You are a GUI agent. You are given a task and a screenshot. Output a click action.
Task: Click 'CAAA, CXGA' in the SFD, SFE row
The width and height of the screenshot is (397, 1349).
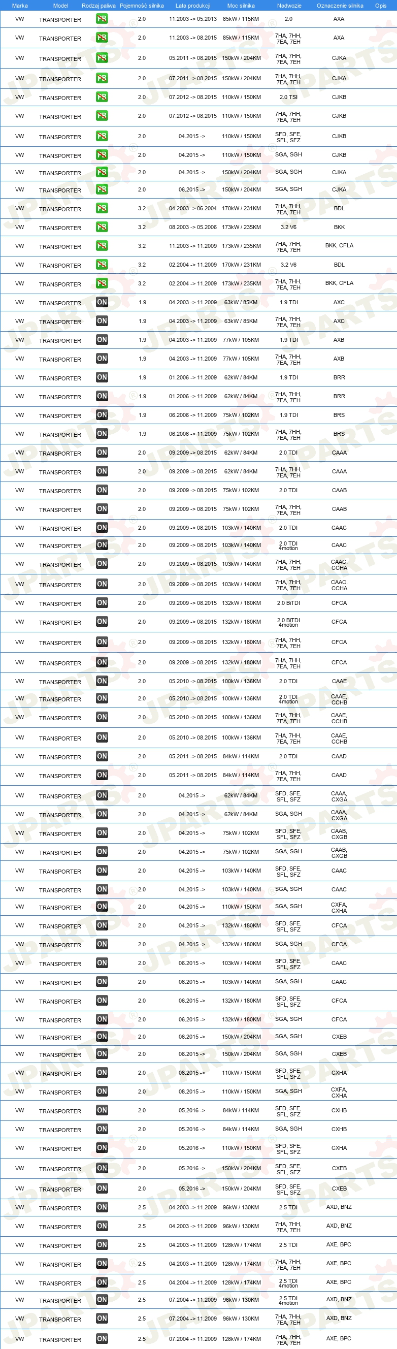click(x=339, y=796)
